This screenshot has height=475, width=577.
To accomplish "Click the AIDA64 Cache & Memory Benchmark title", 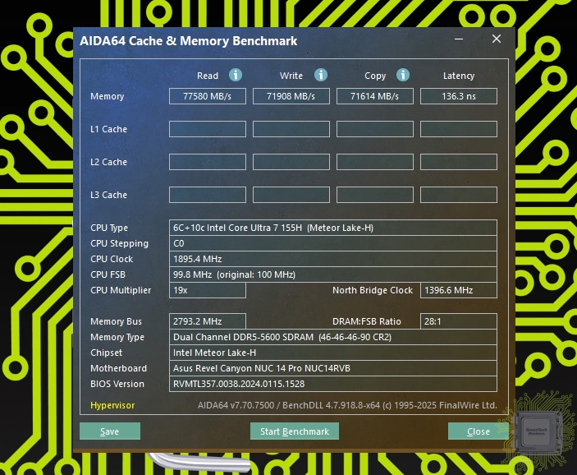I will (189, 41).
